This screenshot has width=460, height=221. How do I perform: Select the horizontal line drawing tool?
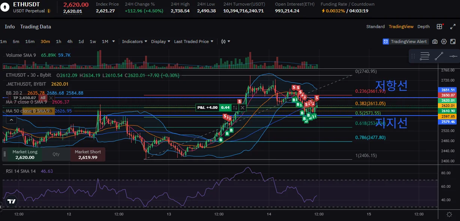point(453,56)
